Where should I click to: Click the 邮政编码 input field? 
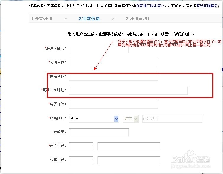pos(99,132)
